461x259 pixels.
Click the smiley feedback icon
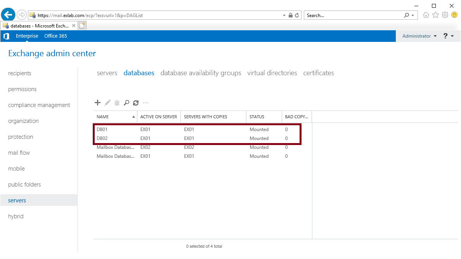coord(454,15)
